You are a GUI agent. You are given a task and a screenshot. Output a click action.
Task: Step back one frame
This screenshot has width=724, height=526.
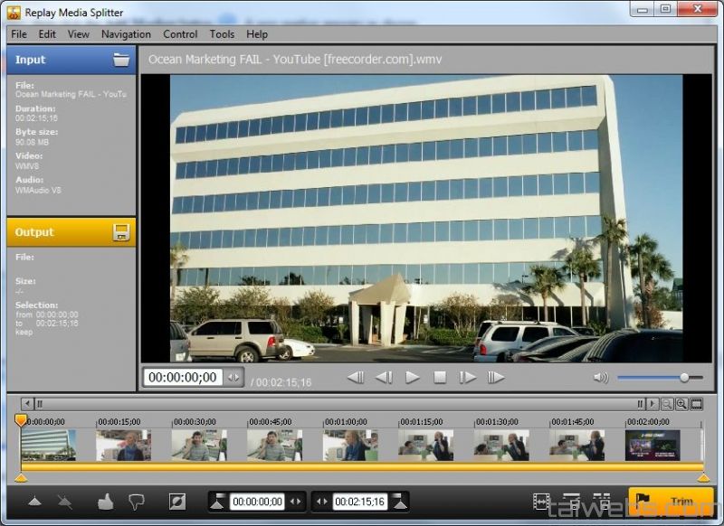coord(384,378)
